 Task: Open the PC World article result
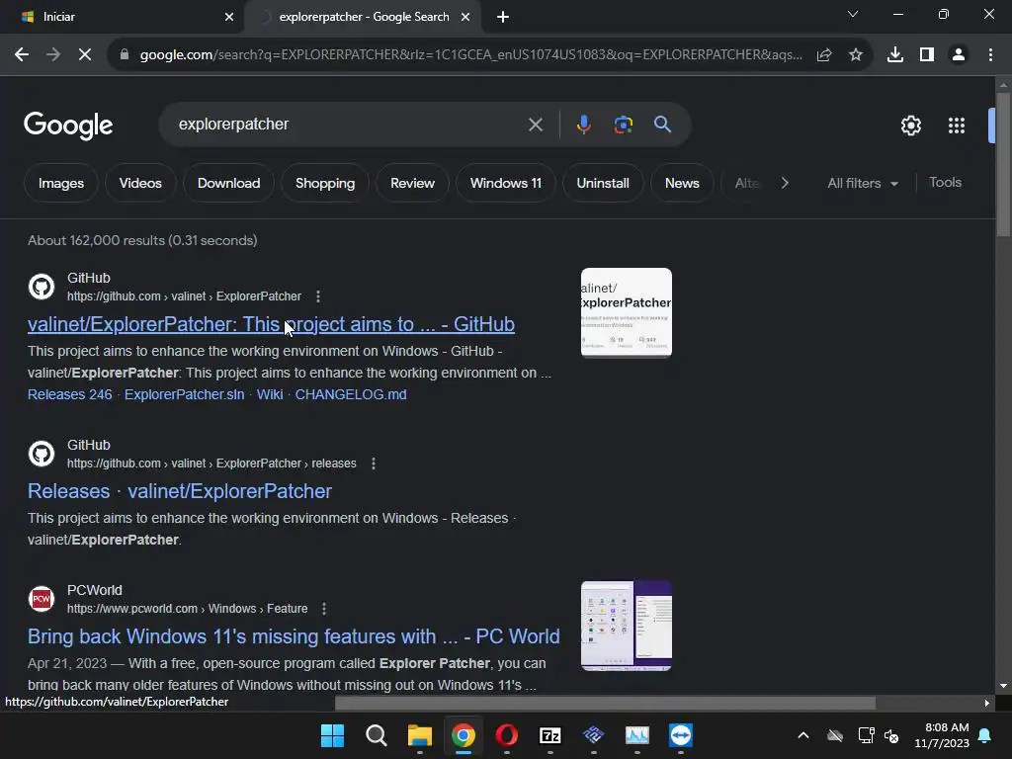(x=294, y=636)
